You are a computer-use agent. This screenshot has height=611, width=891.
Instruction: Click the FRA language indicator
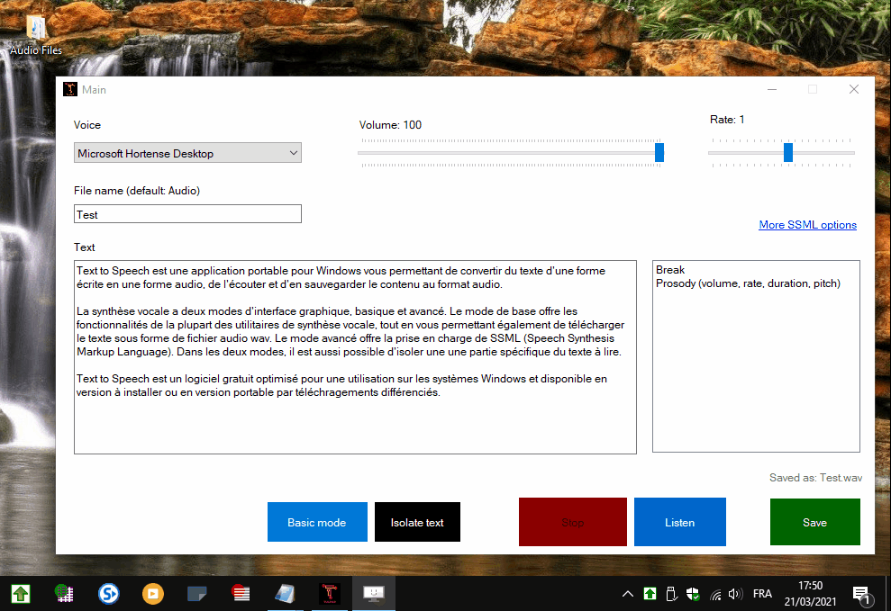[x=762, y=594]
